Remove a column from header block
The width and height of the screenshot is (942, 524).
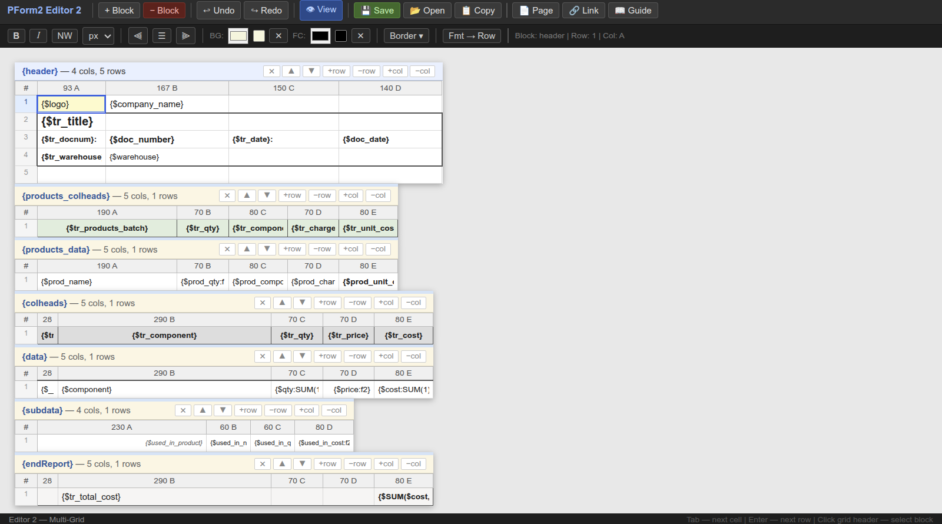tap(423, 71)
